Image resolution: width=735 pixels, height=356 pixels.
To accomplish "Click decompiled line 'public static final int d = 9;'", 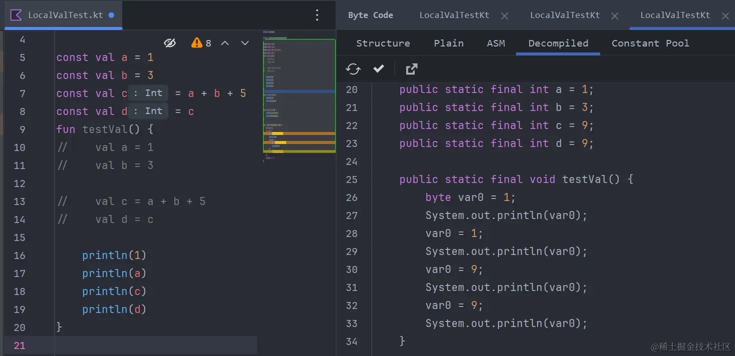I will (497, 143).
